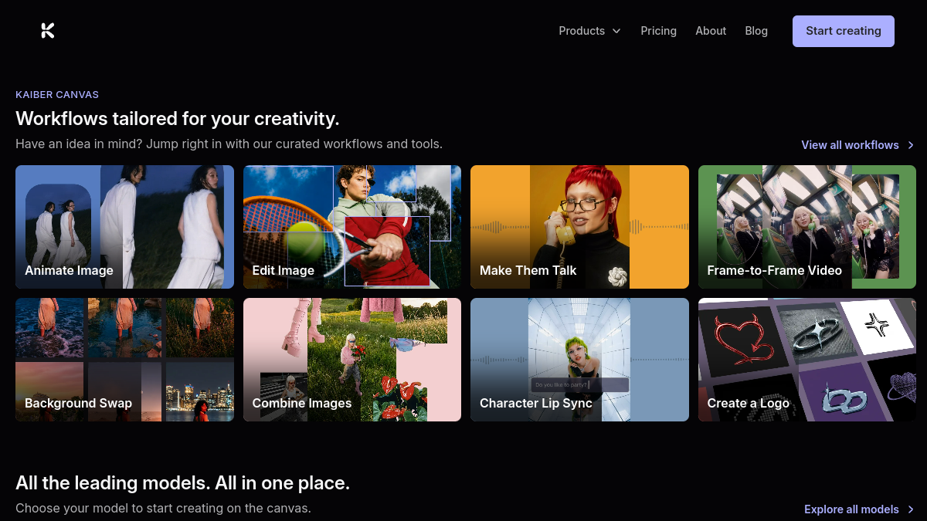927x521 pixels.
Task: Open the Character Lip Sync workflow
Action: (579, 360)
